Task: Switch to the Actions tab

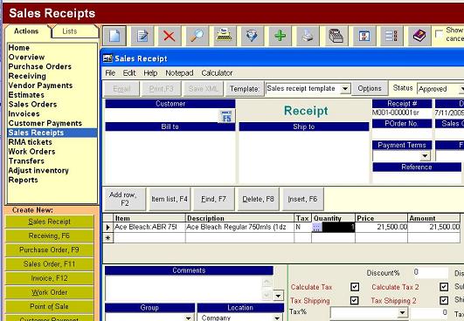Action: [x=26, y=31]
